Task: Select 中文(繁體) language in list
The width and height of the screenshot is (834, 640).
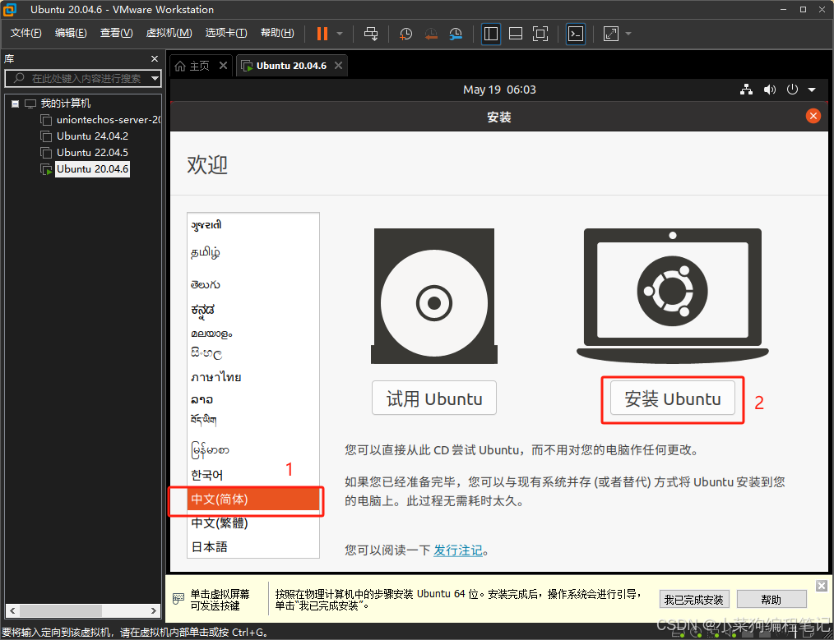Action: click(x=253, y=523)
